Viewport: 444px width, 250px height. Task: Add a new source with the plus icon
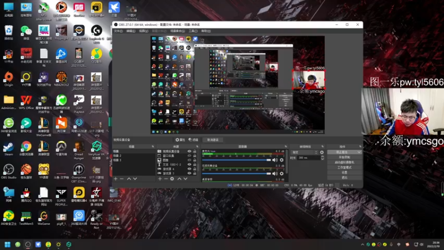pos(160,179)
